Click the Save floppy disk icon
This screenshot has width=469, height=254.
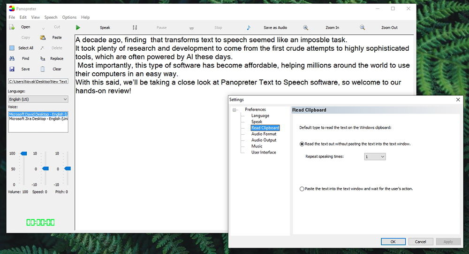12,69
